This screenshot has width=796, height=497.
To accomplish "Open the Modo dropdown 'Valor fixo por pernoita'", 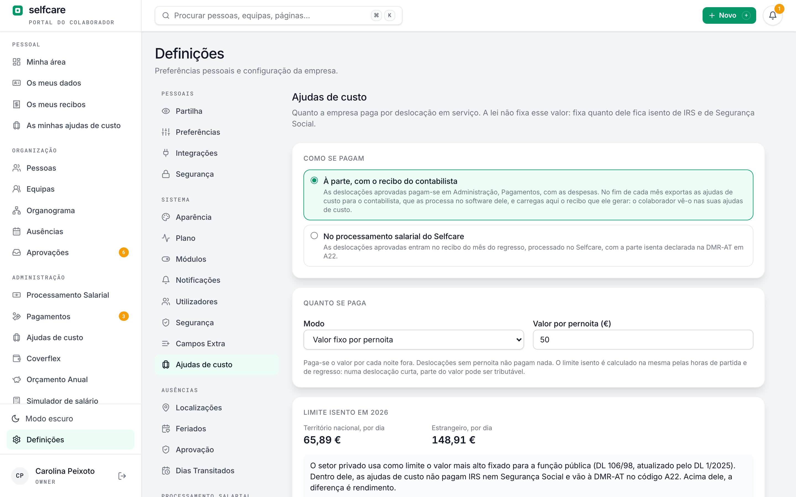I will (413, 340).
